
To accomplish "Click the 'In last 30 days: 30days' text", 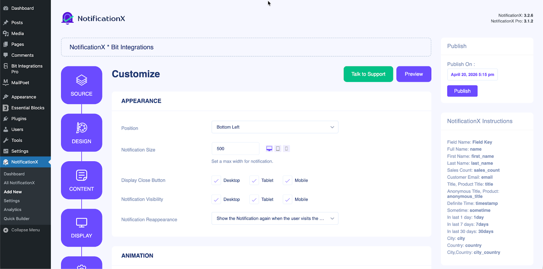I will point(470,231).
